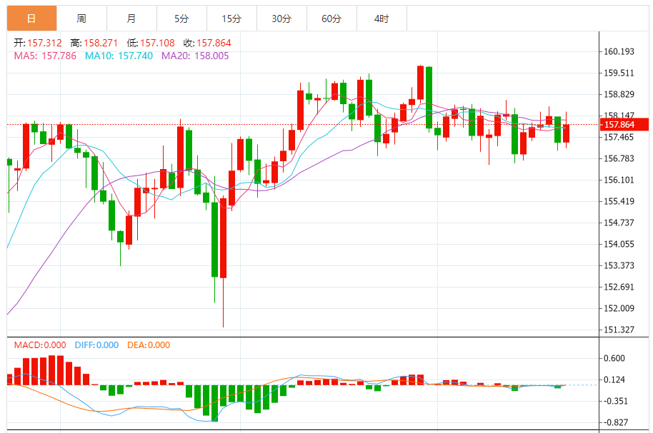
Task: Click the 159.511 price axis label
Action: [x=619, y=73]
